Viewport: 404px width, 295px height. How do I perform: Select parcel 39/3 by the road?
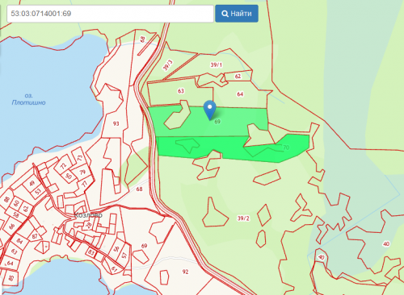167,65
